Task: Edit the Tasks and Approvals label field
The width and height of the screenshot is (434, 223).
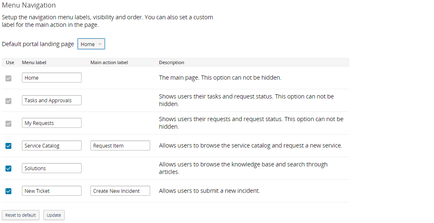Action: [51, 101]
